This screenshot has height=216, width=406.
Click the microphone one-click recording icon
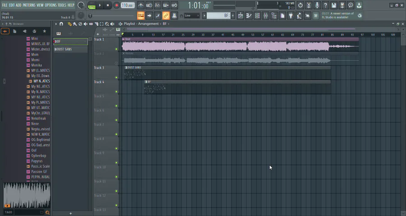(x=317, y=5)
